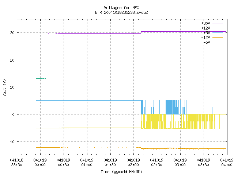Screen dimensions: 234x175
Task: Click the x-axis tick label 041019 03:30
Action: [x=203, y=163]
